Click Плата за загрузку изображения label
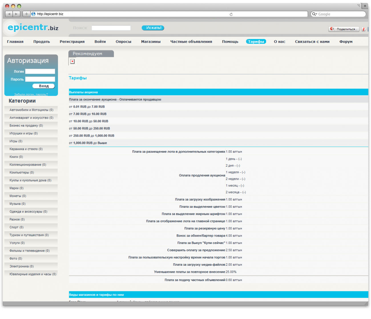The height and width of the screenshot is (319, 371). pyautogui.click(x=200, y=199)
